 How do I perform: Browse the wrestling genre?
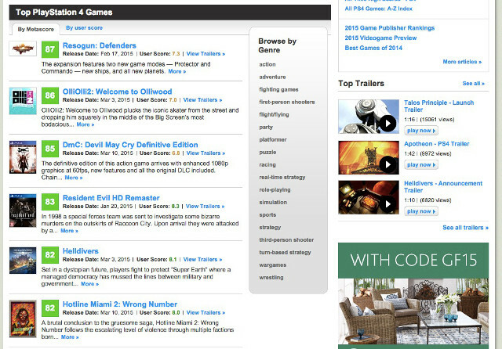[271, 278]
